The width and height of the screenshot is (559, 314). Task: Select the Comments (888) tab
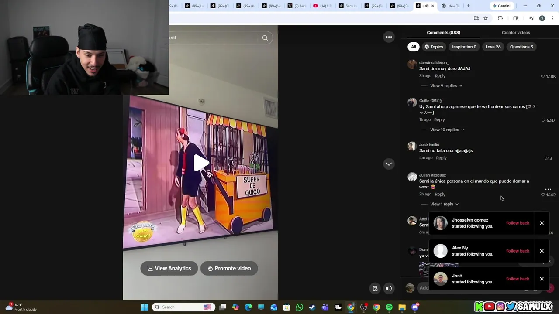[x=443, y=32]
